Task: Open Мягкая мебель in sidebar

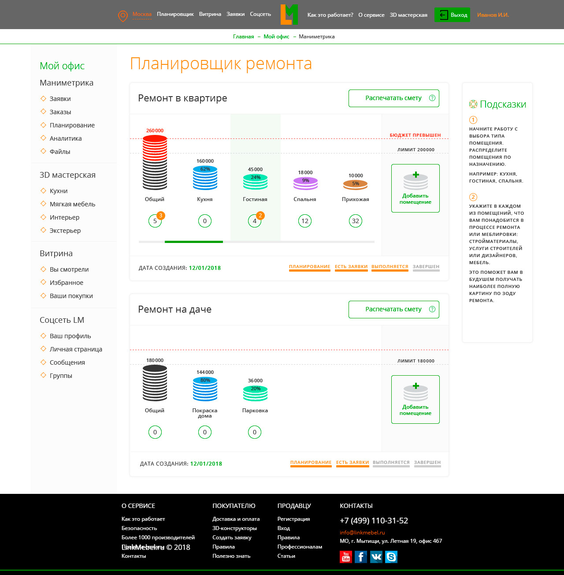Action: click(x=72, y=204)
